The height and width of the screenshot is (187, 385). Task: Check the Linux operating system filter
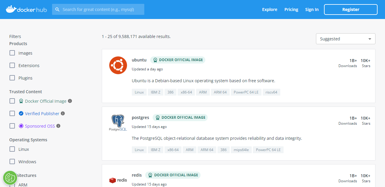point(12,149)
